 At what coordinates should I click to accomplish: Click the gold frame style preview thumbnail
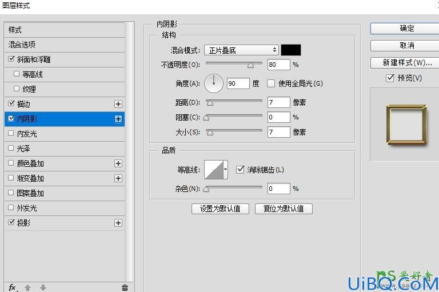[x=407, y=125]
